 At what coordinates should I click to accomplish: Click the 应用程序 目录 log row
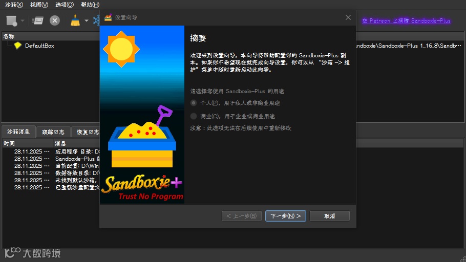tap(51, 151)
